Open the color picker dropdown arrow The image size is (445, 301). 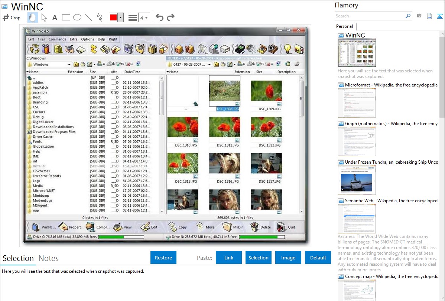pos(121,17)
